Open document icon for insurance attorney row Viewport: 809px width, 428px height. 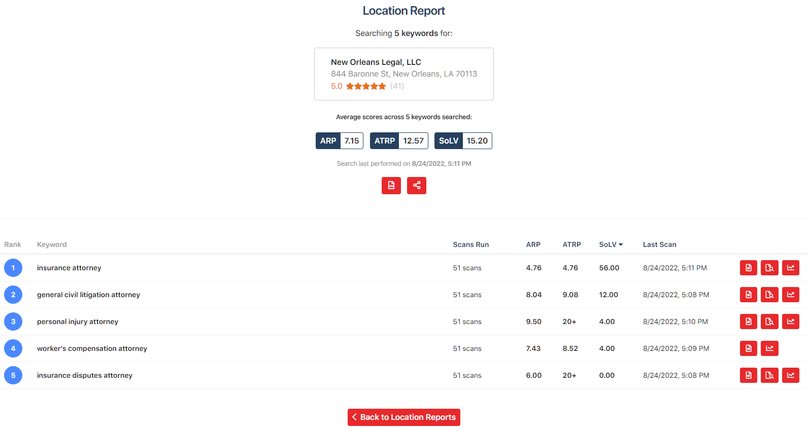click(748, 268)
